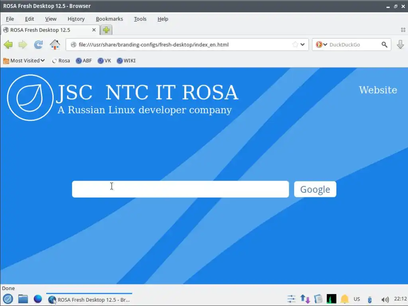Open the History menu
This screenshot has height=306, width=408.
pyautogui.click(x=76, y=19)
